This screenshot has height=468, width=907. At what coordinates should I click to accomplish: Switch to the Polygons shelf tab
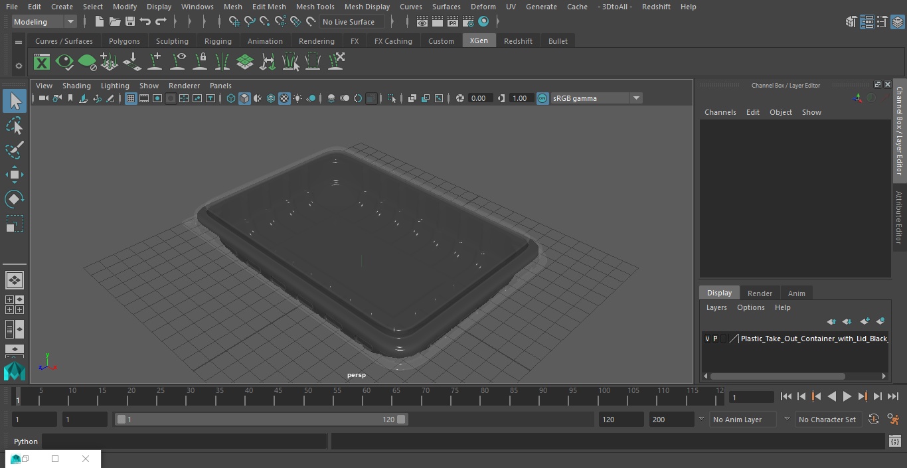[x=124, y=41]
